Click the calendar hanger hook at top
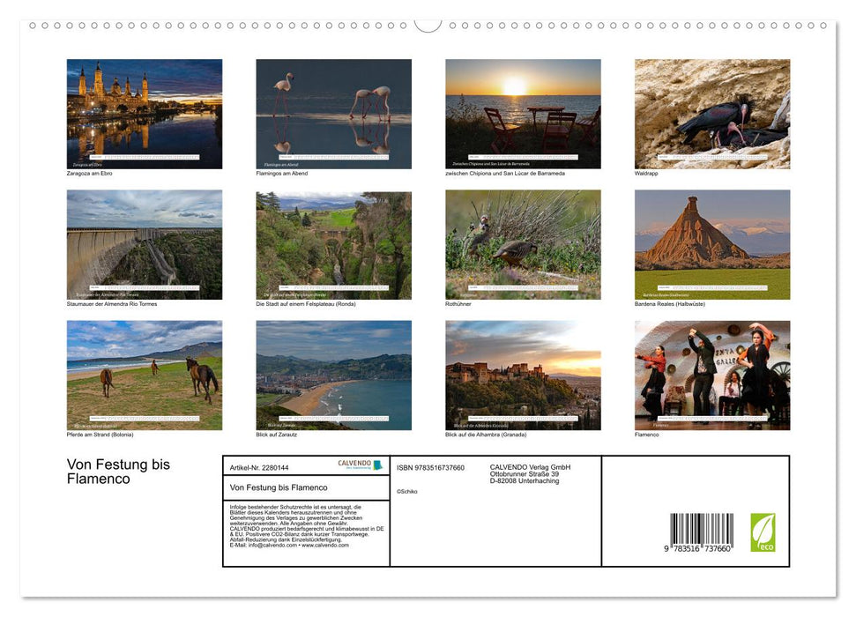The width and height of the screenshot is (856, 617). coord(428,24)
